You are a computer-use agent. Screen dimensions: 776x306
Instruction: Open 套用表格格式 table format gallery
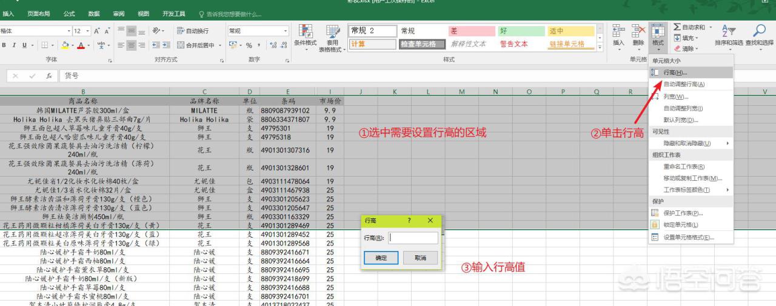[332, 38]
